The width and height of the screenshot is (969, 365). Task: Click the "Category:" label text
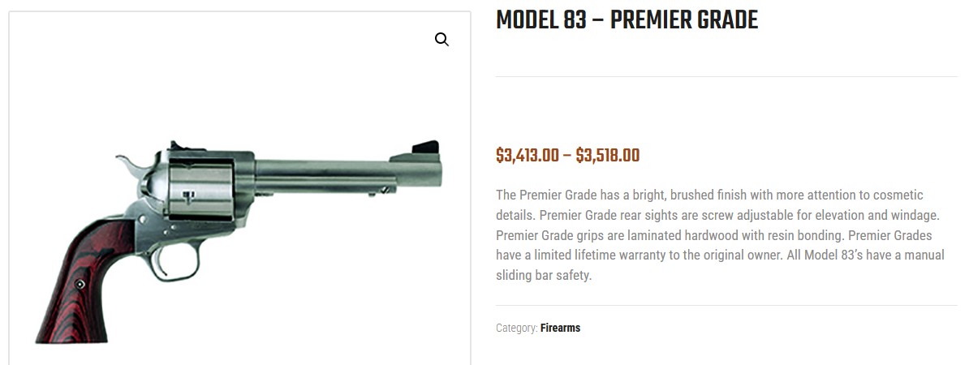click(517, 328)
